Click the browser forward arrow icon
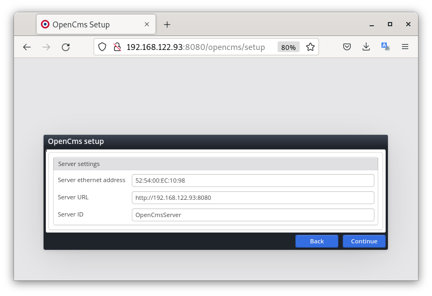The width and height of the screenshot is (432, 296). click(46, 47)
